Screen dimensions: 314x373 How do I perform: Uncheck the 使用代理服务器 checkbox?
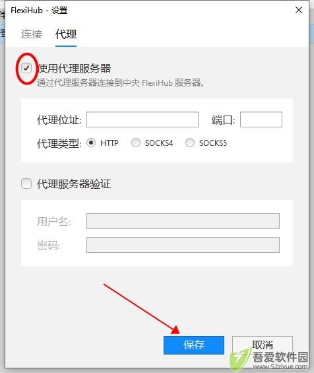click(x=26, y=68)
